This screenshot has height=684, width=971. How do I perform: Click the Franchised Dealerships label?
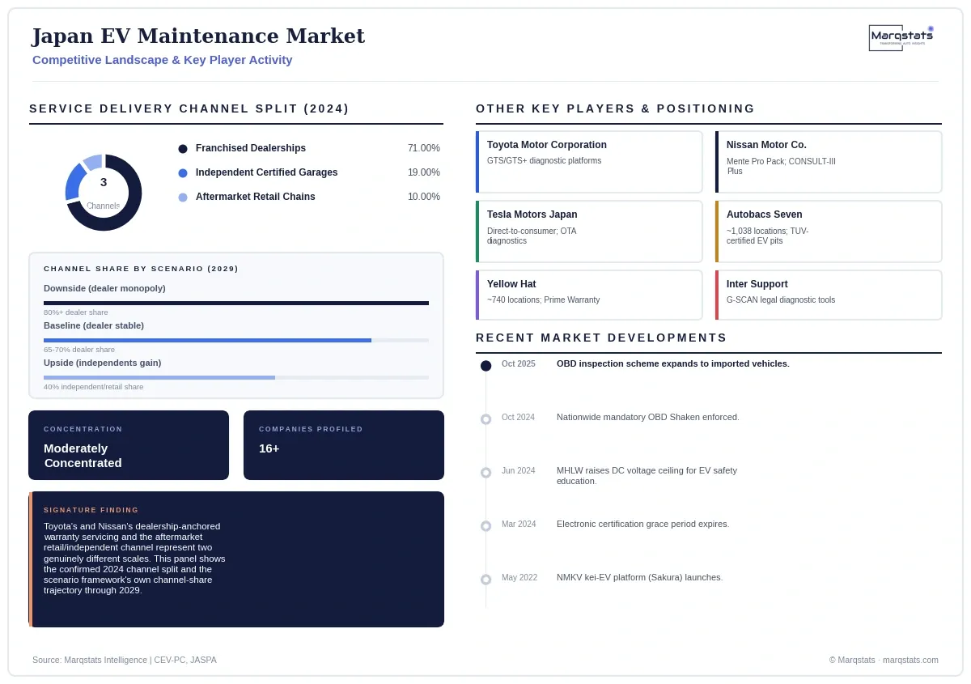click(251, 148)
